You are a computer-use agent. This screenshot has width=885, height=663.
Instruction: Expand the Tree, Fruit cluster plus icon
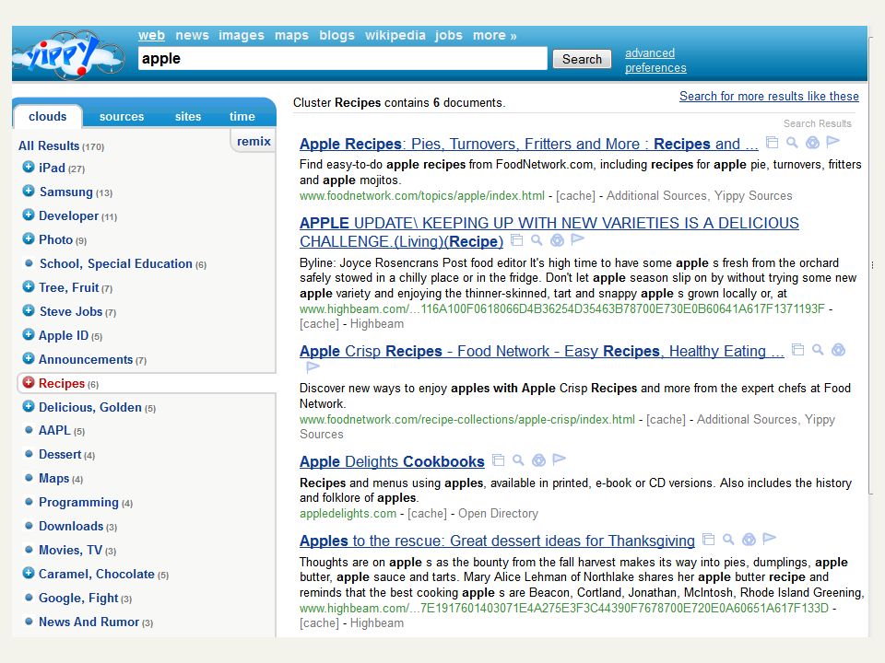click(29, 286)
